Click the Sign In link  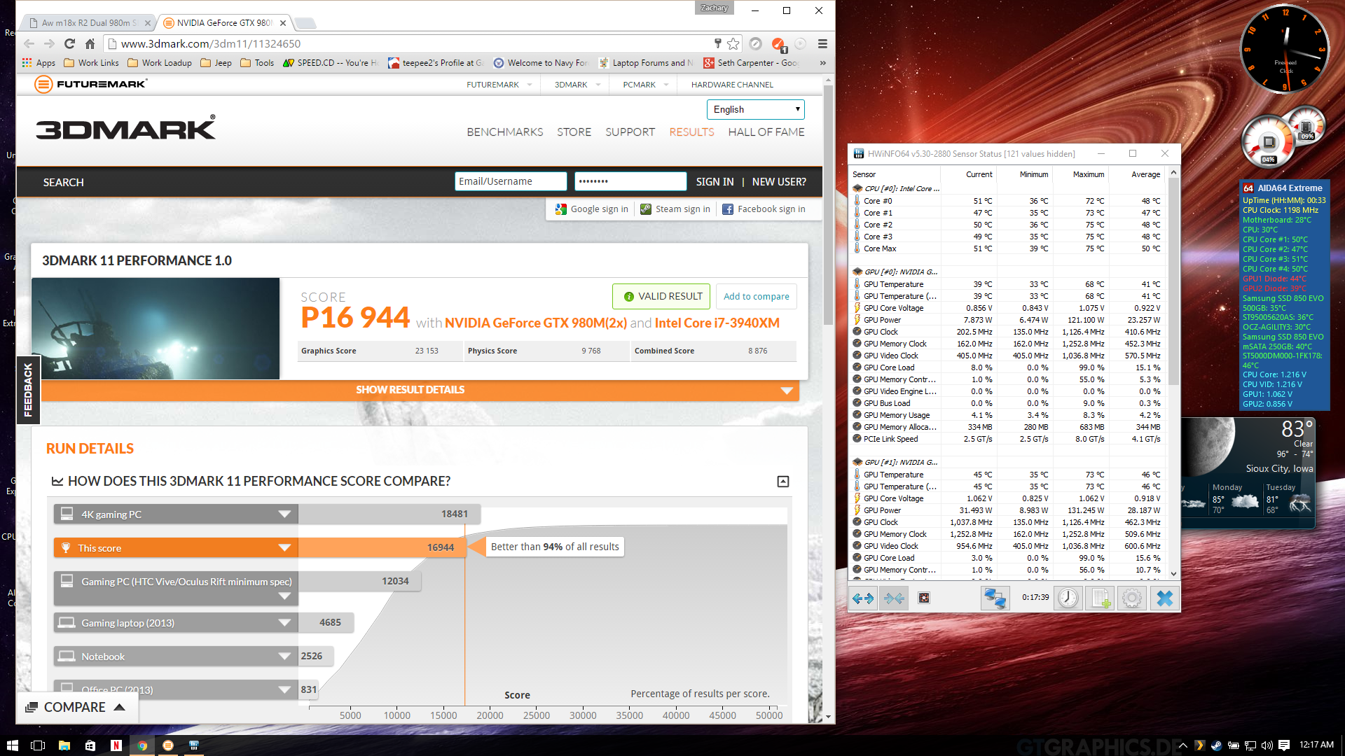(715, 181)
